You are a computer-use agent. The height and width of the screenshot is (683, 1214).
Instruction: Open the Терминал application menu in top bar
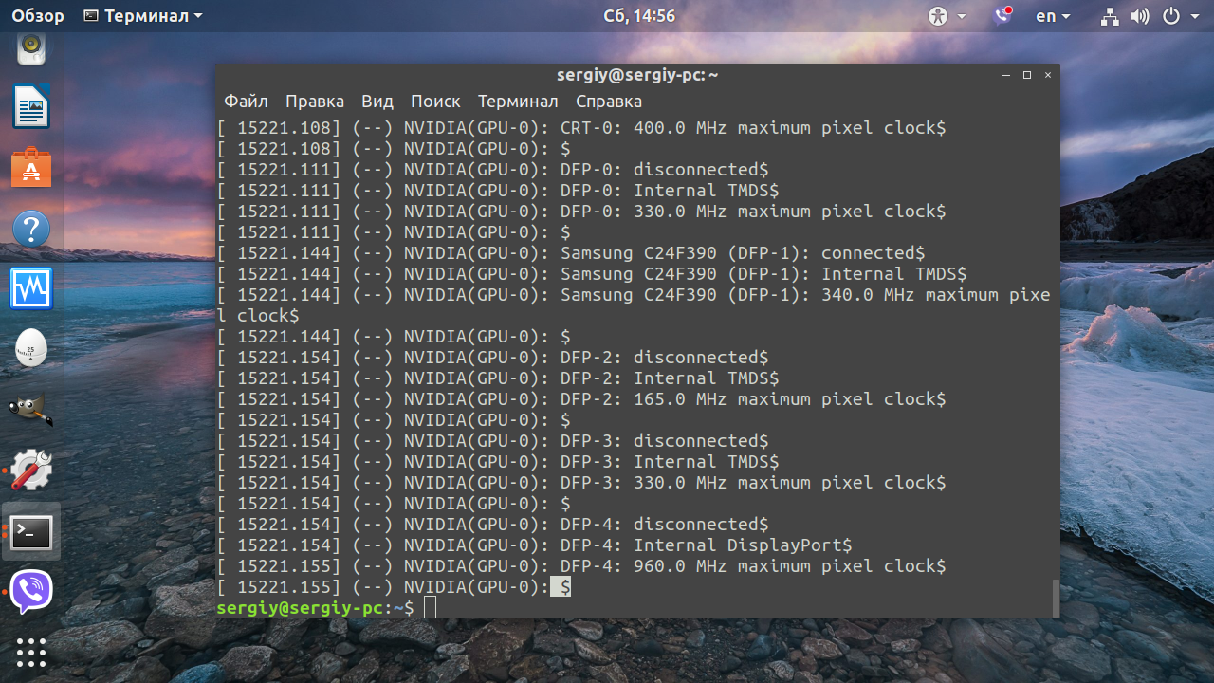pyautogui.click(x=143, y=16)
